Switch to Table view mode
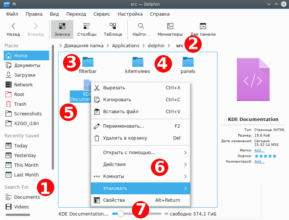The height and width of the screenshot is (220, 289). coord(113,29)
